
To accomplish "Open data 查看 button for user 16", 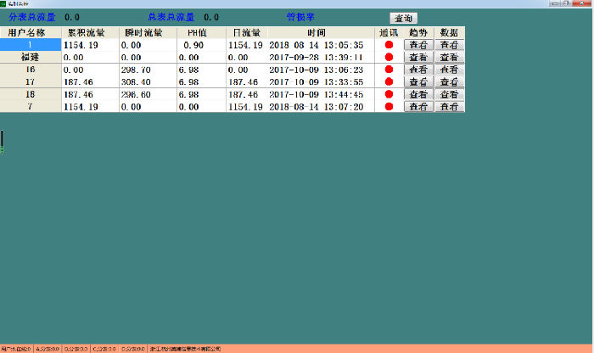I will point(450,70).
